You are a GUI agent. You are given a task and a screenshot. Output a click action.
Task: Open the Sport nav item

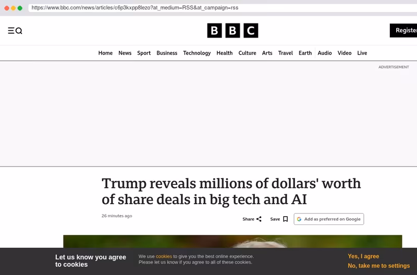coord(144,53)
